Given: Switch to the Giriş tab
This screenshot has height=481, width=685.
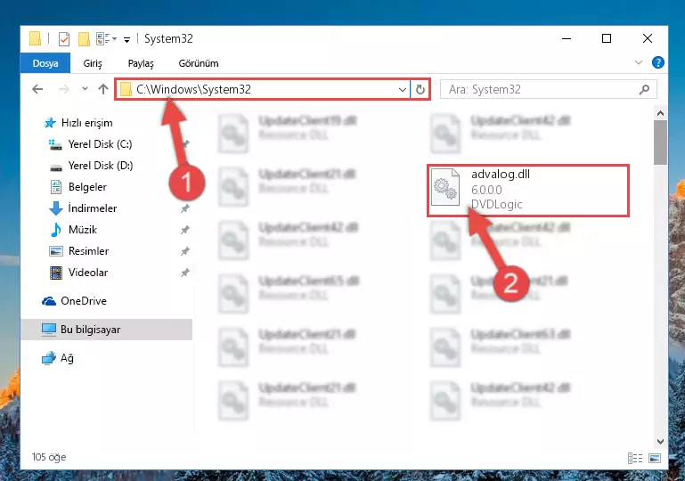Looking at the screenshot, I should 92,63.
